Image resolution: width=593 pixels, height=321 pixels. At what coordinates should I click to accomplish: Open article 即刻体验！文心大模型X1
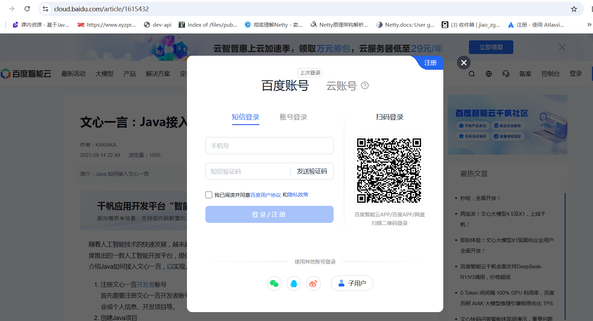(x=507, y=245)
